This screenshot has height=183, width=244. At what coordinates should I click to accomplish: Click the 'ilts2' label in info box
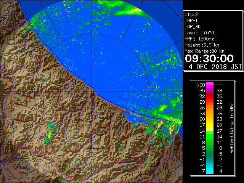[191, 14]
